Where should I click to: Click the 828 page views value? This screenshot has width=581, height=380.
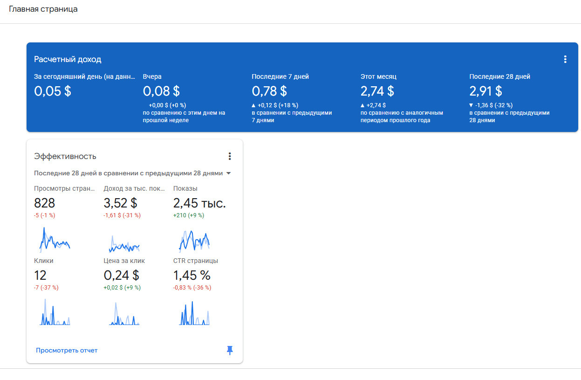[45, 203]
